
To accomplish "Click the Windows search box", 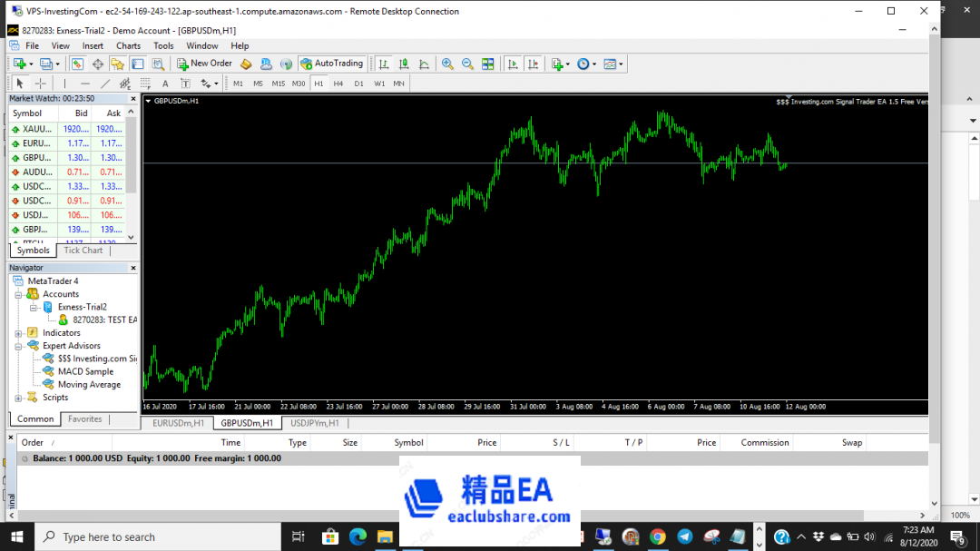I will click(x=158, y=536).
